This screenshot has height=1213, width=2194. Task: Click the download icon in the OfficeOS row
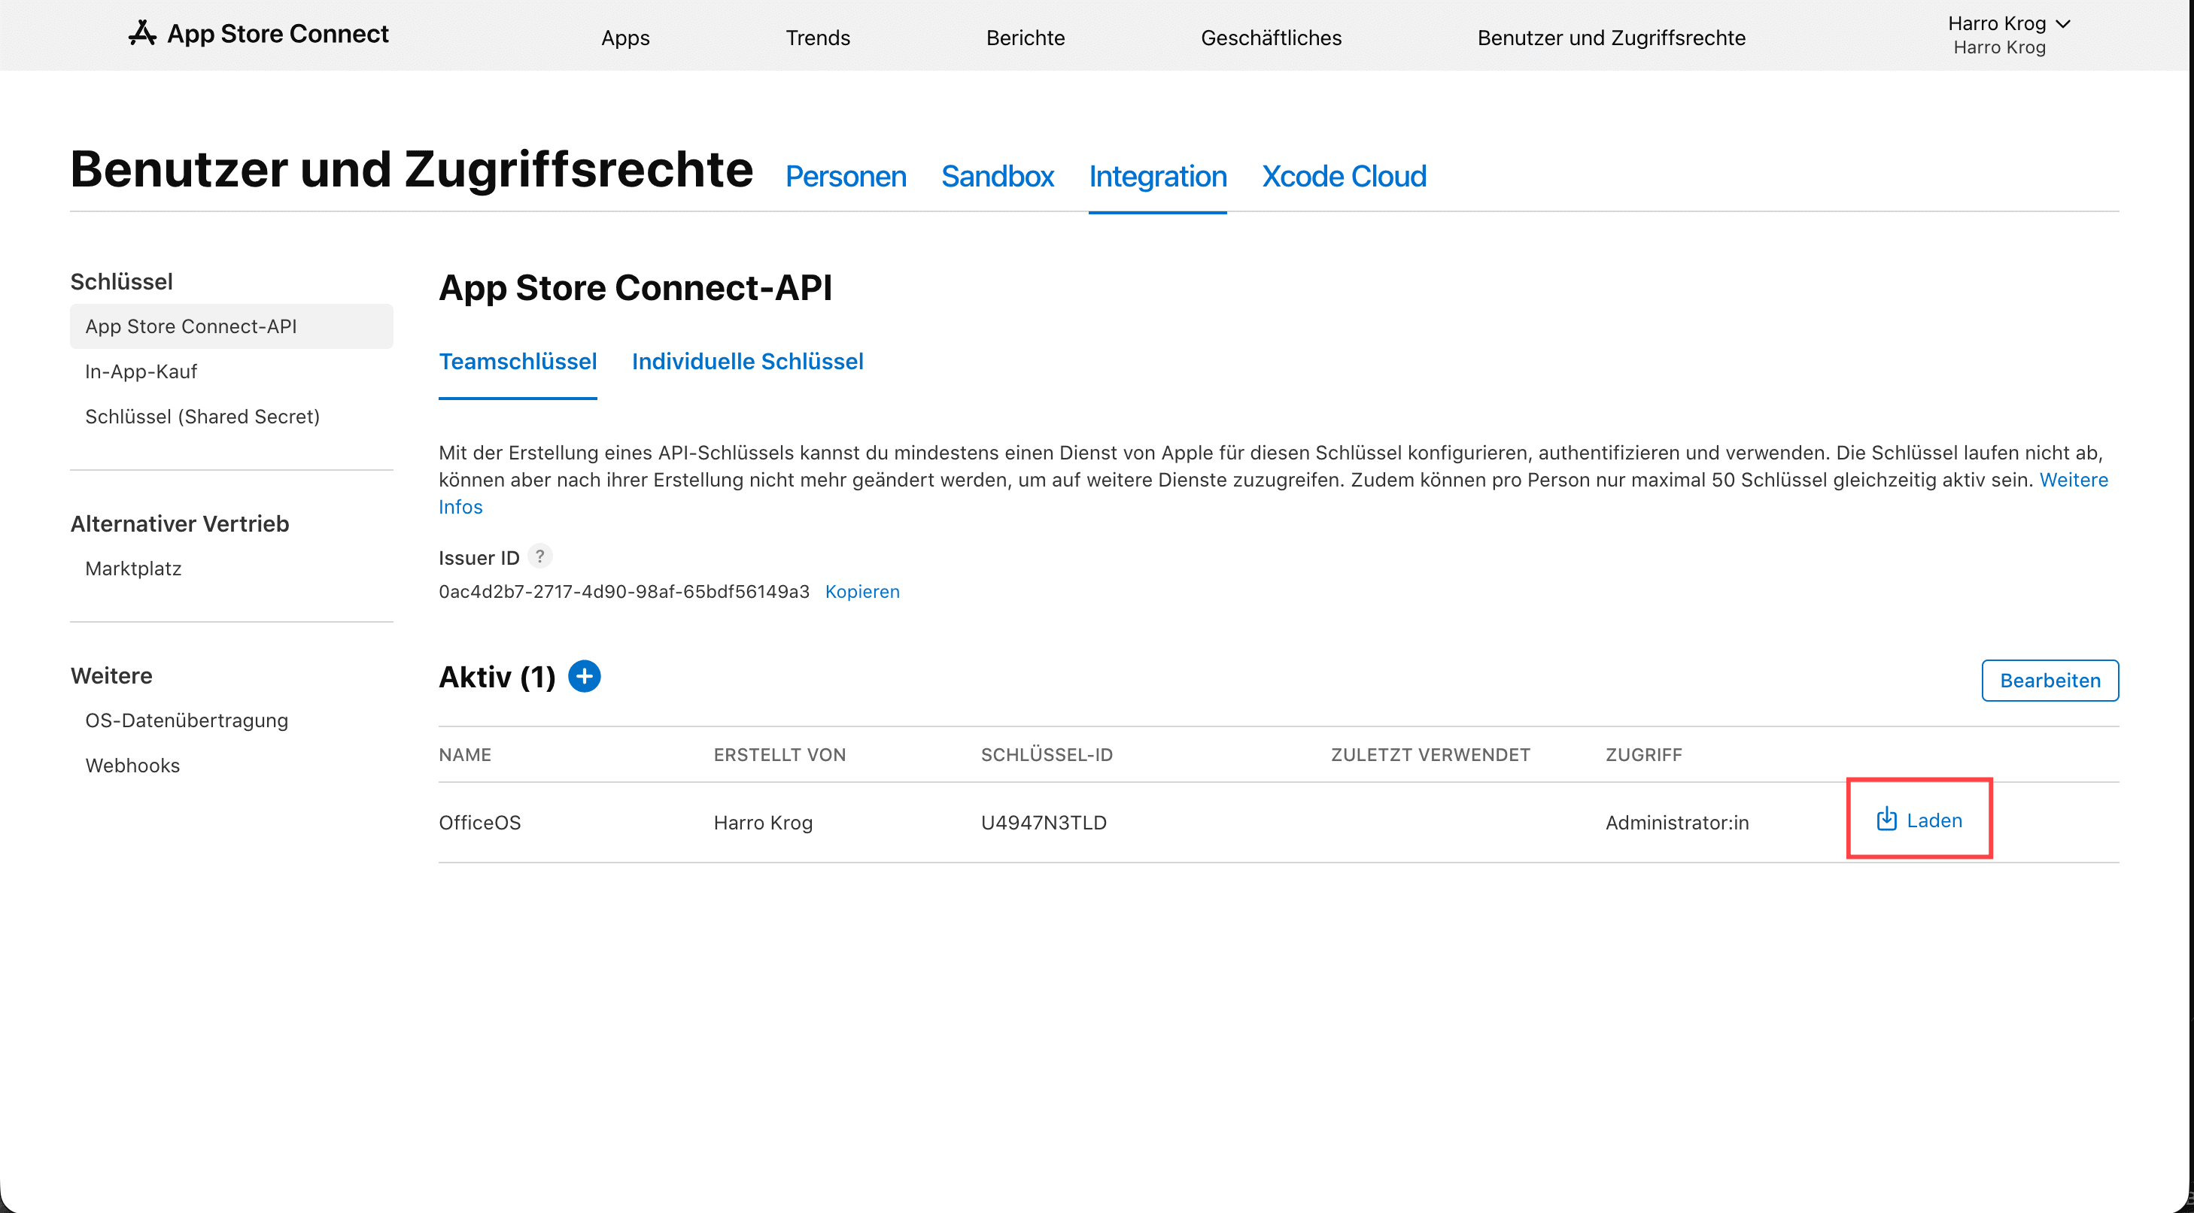click(1886, 819)
